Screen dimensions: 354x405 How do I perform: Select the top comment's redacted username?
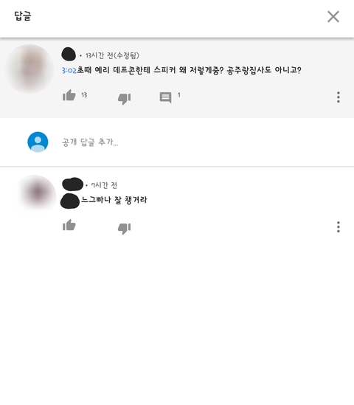(x=69, y=54)
